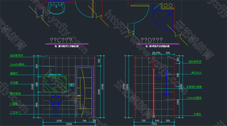Image resolution: width=227 pixels, height=126 pixels.
Task: Pick the '600' vertical dimension text
Action: [36, 85]
